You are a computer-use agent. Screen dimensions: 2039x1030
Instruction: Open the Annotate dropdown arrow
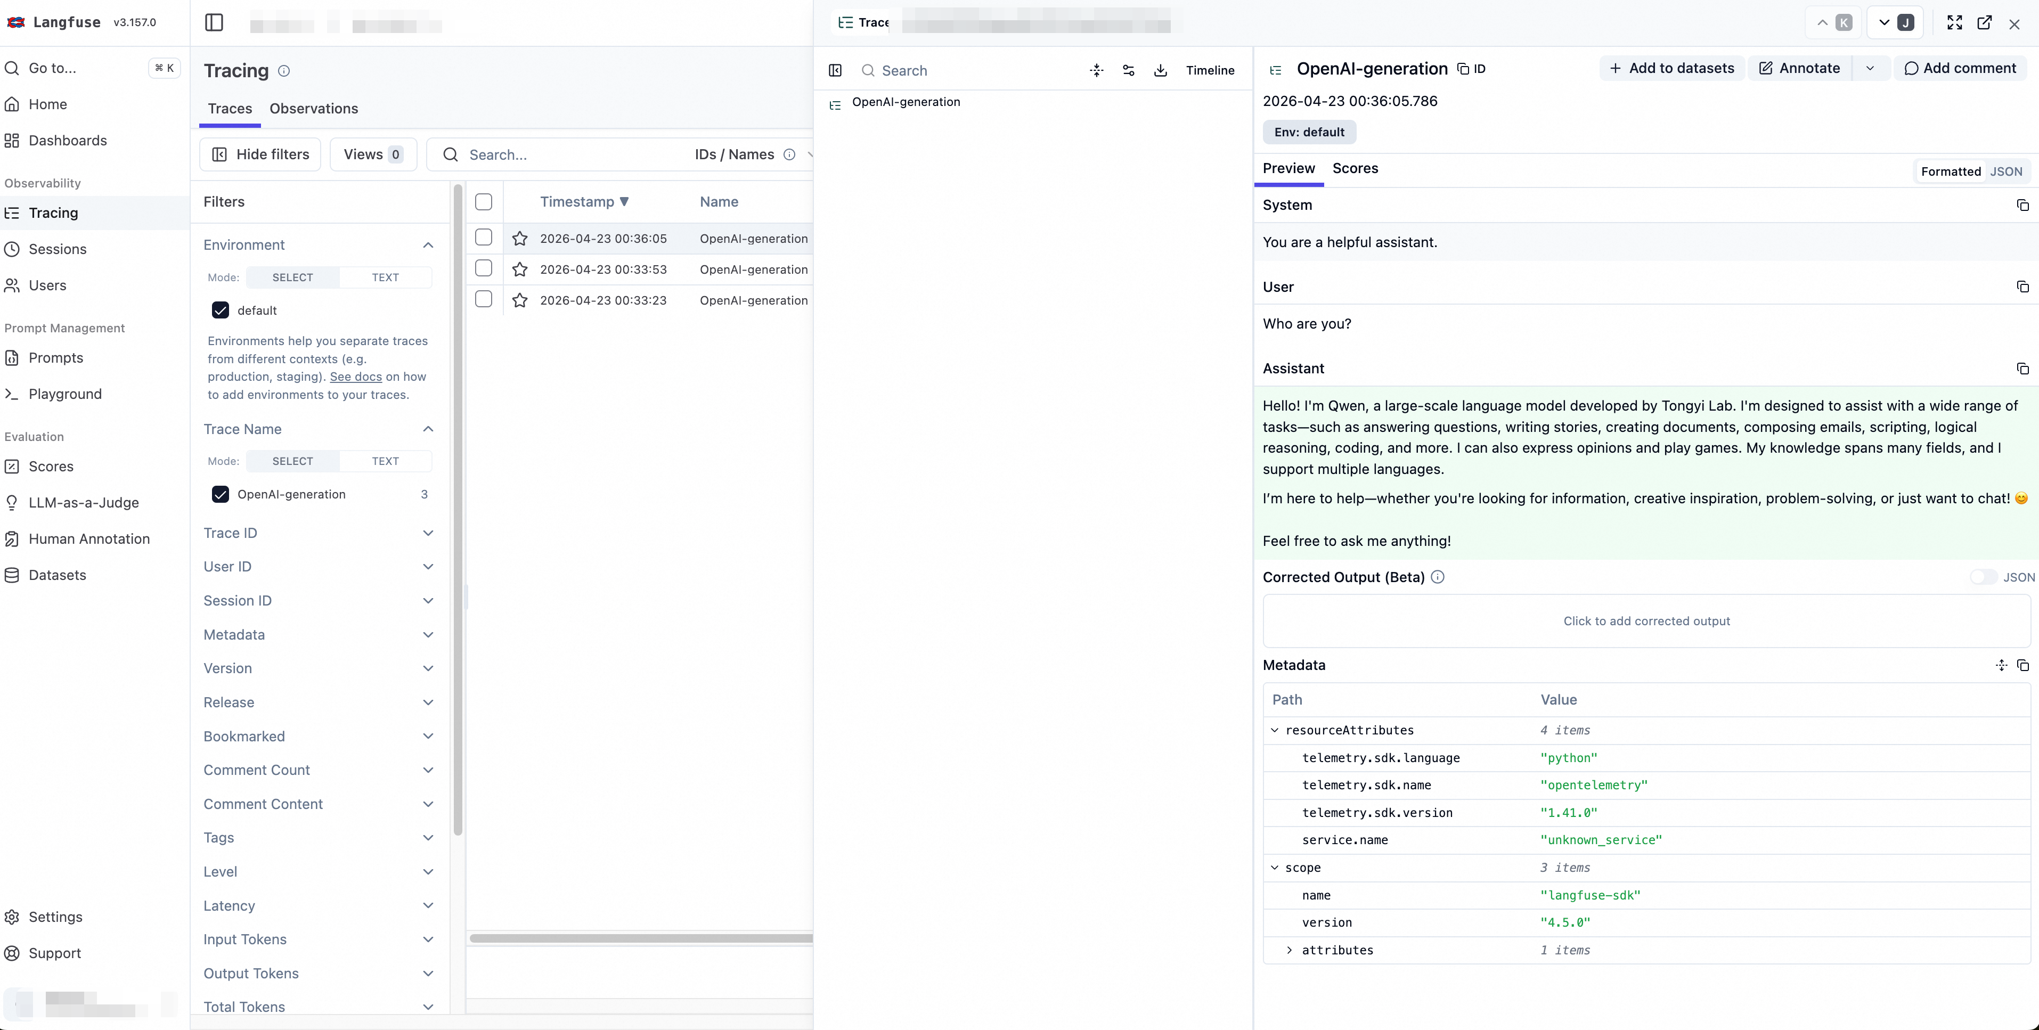click(1870, 68)
